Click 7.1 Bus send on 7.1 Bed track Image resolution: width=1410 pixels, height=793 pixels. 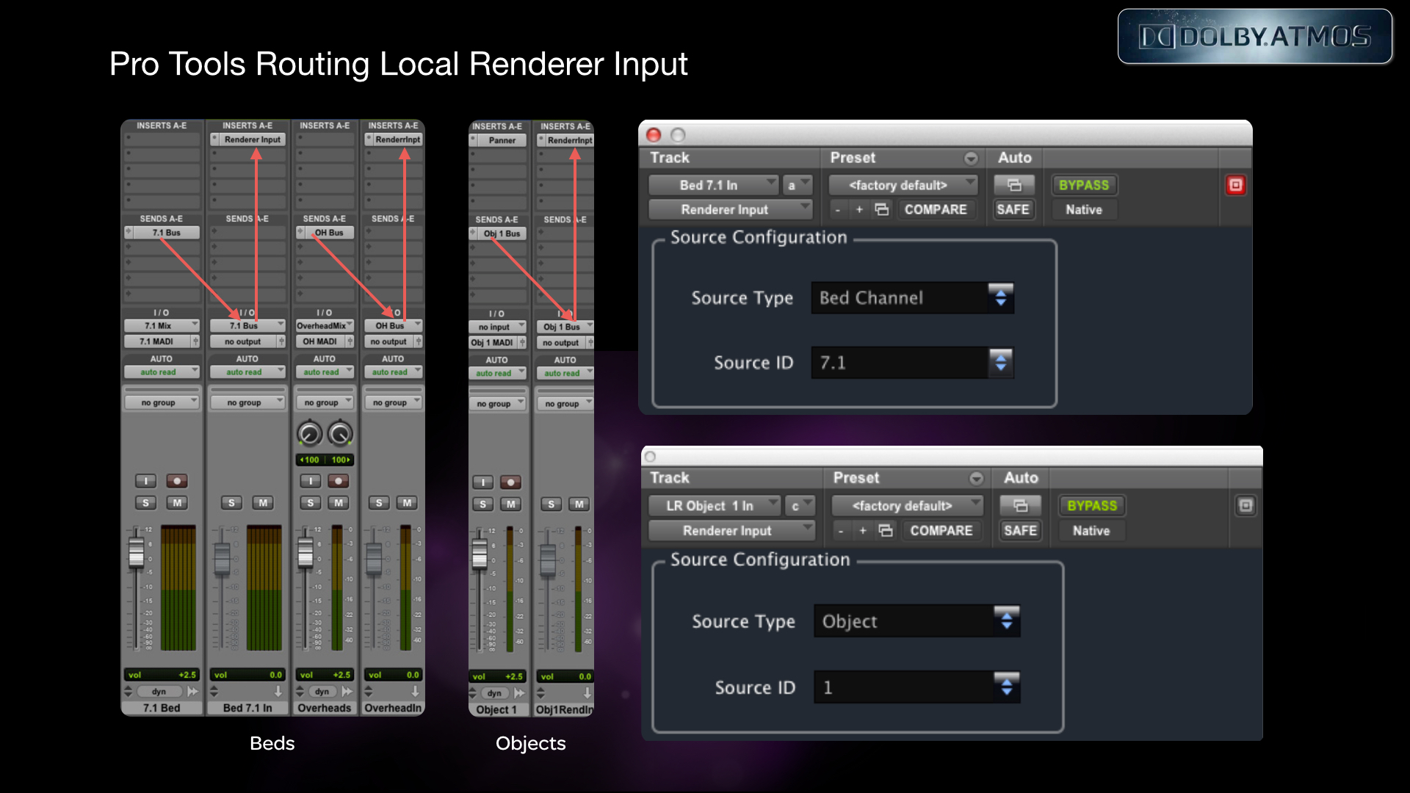(x=166, y=233)
